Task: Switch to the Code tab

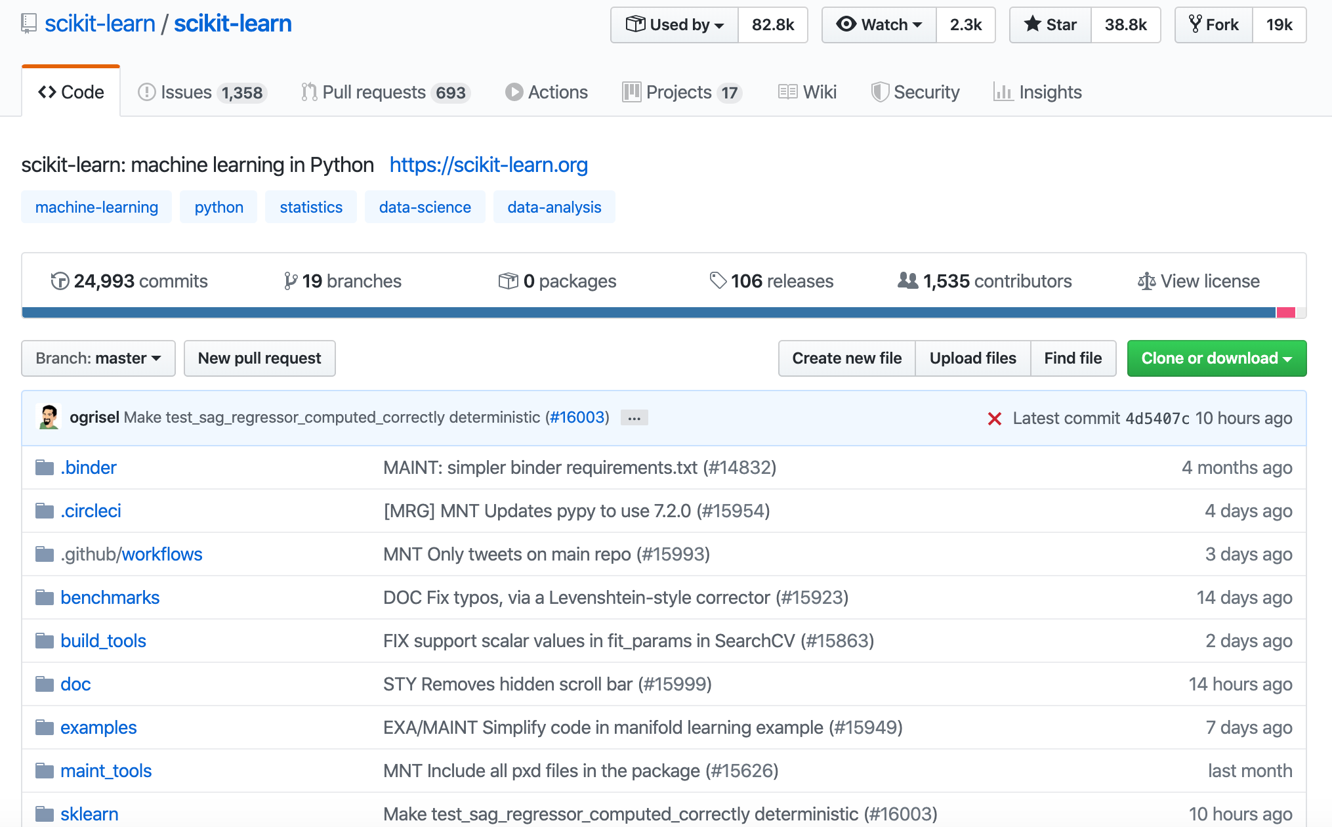Action: (x=71, y=92)
